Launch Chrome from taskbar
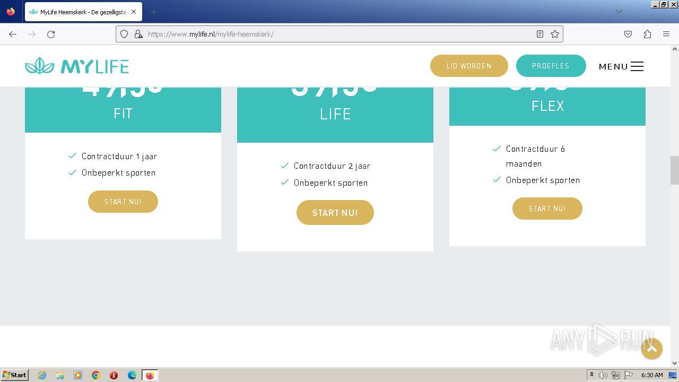Screen dimensions: 679x382 96,375
